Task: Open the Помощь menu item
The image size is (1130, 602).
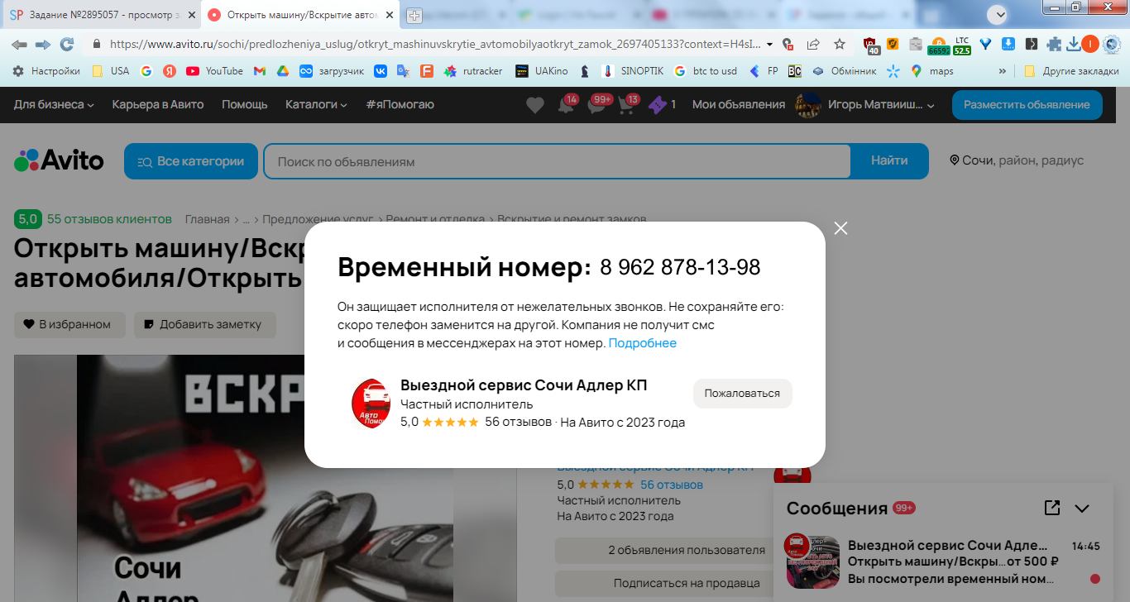Action: click(245, 104)
